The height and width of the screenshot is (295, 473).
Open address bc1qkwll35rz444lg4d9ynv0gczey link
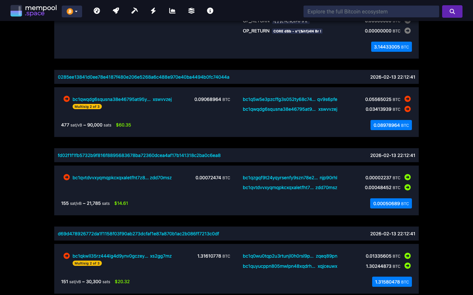pyautogui.click(x=109, y=256)
